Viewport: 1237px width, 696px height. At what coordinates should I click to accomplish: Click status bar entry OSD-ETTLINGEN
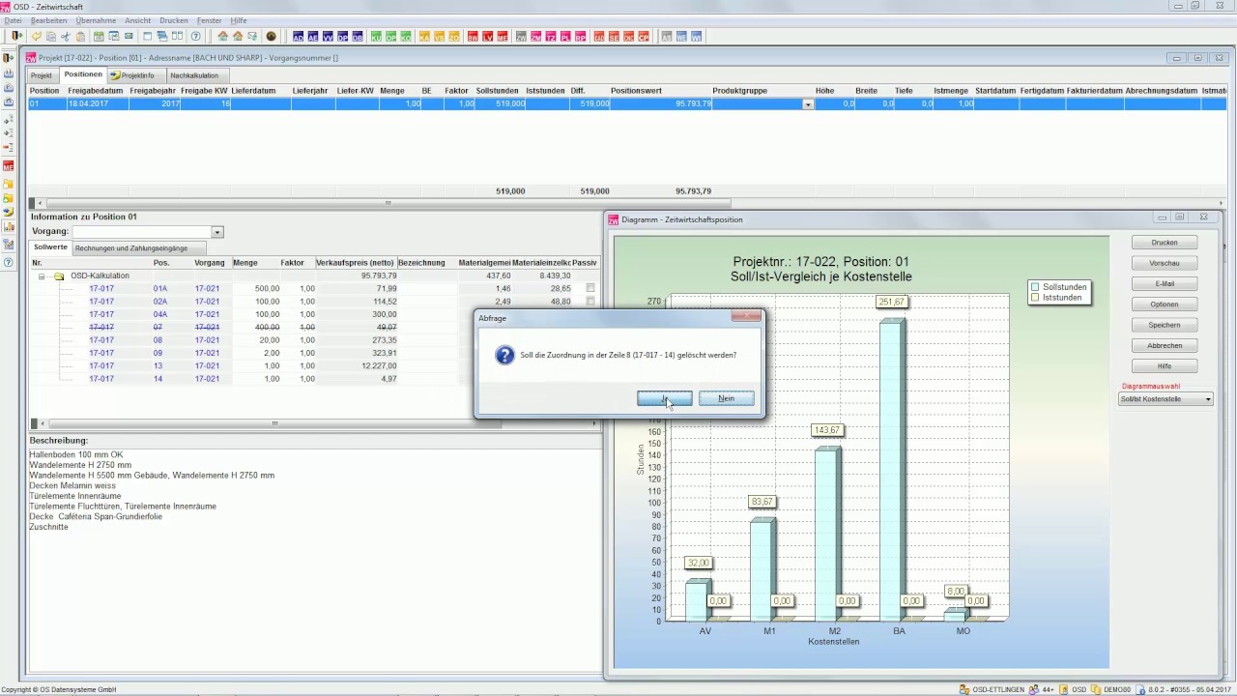point(992,689)
